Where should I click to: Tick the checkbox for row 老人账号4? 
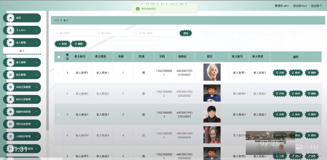point(58,135)
